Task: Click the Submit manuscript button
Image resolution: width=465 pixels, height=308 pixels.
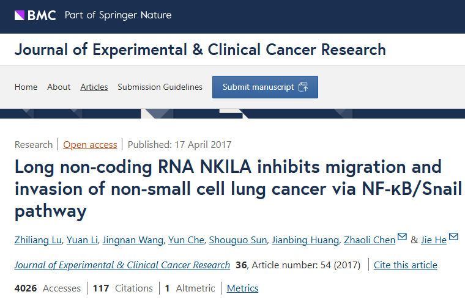Action: [x=265, y=87]
